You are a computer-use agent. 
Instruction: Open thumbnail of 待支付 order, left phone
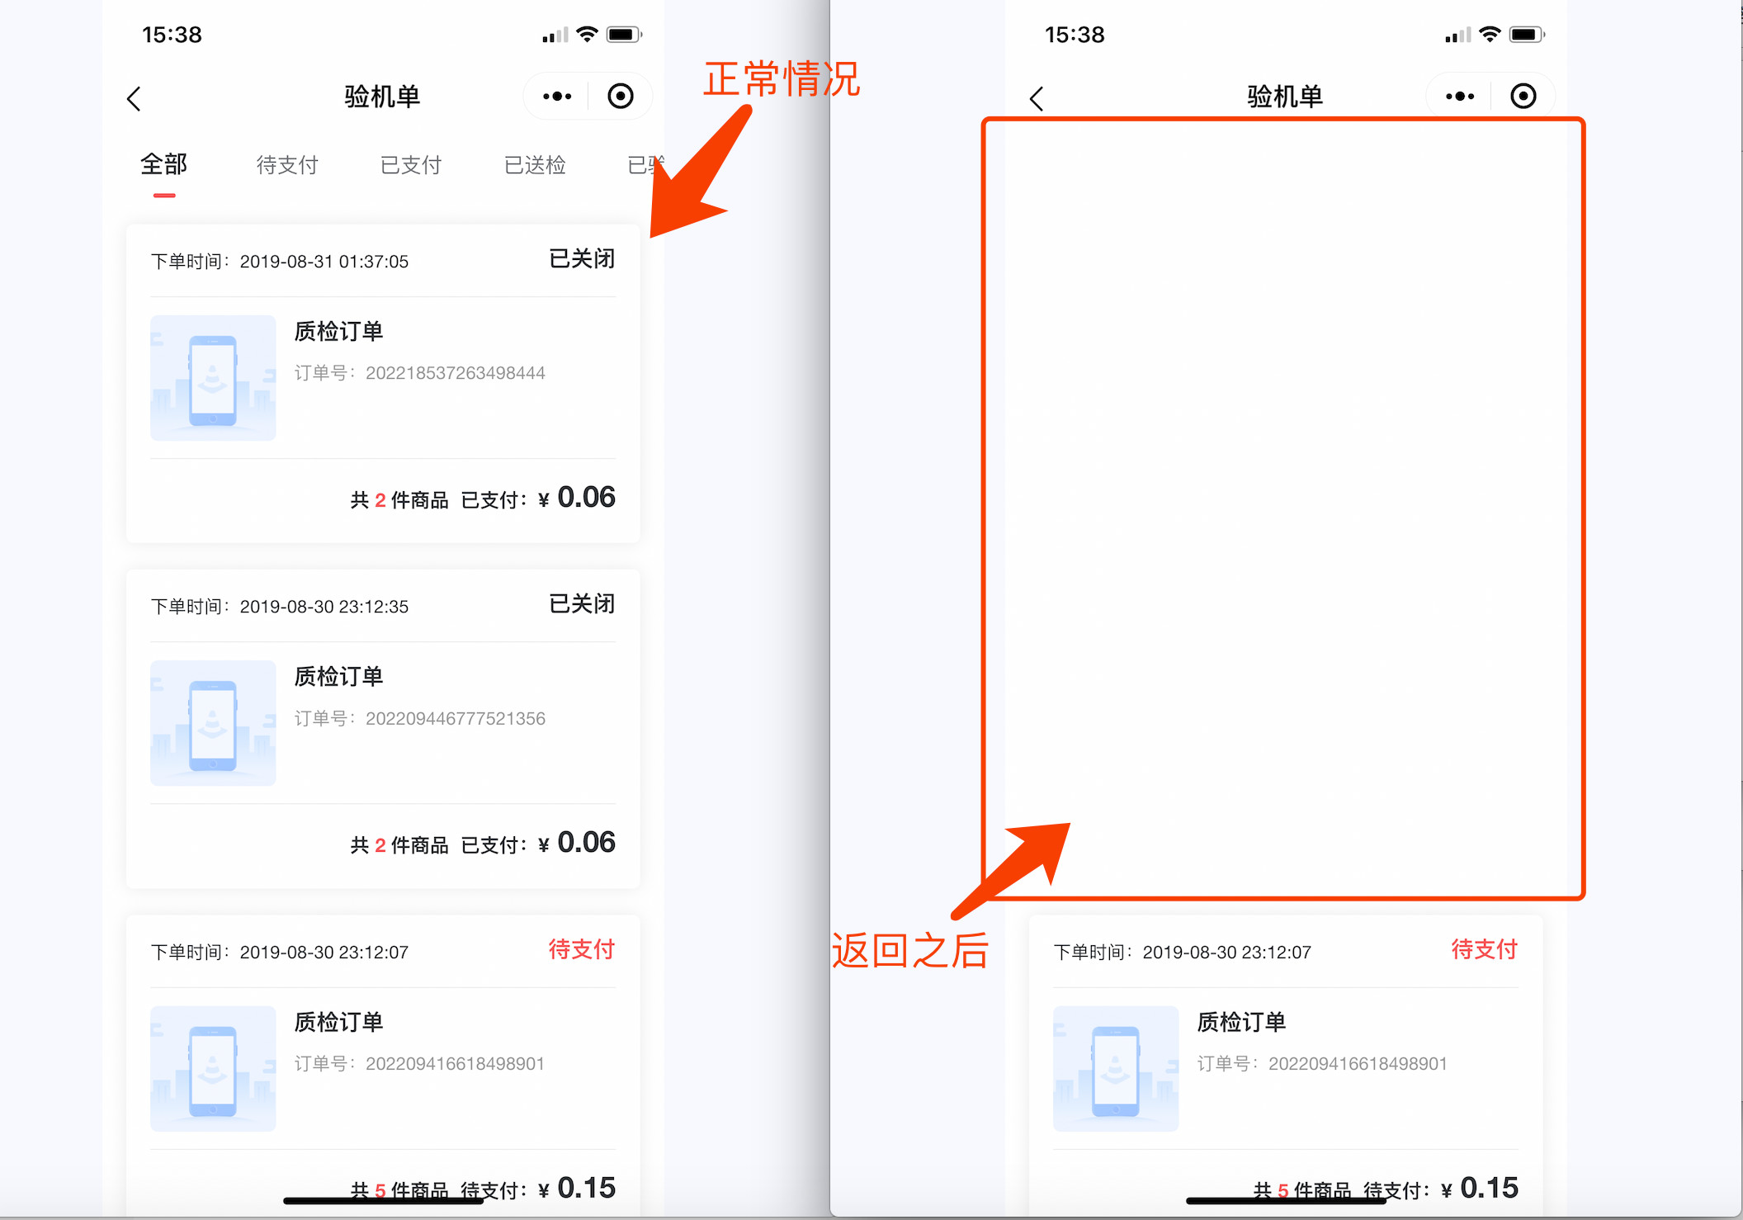213,1068
